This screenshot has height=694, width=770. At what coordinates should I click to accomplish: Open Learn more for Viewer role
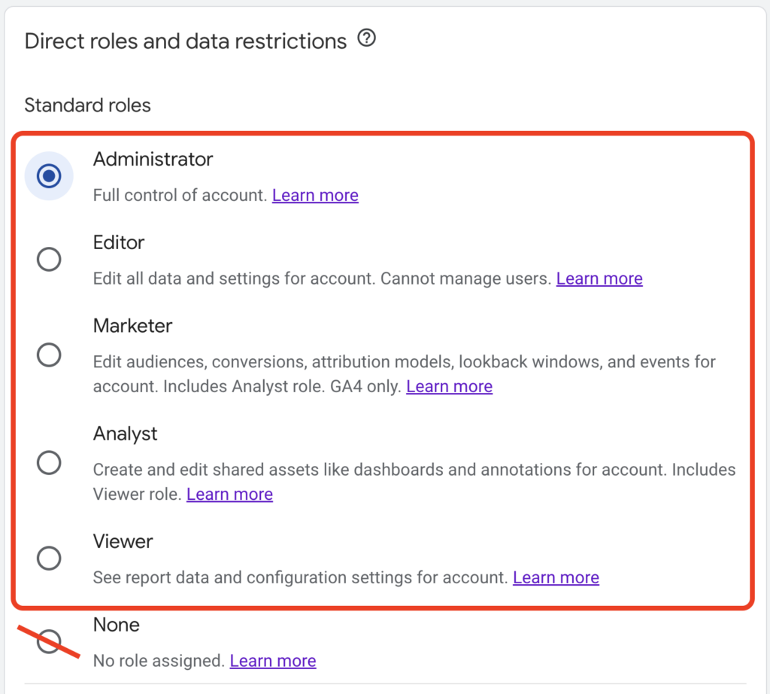coord(556,577)
